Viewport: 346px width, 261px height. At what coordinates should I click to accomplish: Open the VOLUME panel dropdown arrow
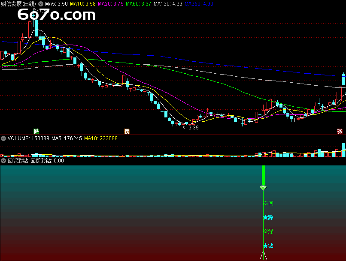[x=3, y=138]
